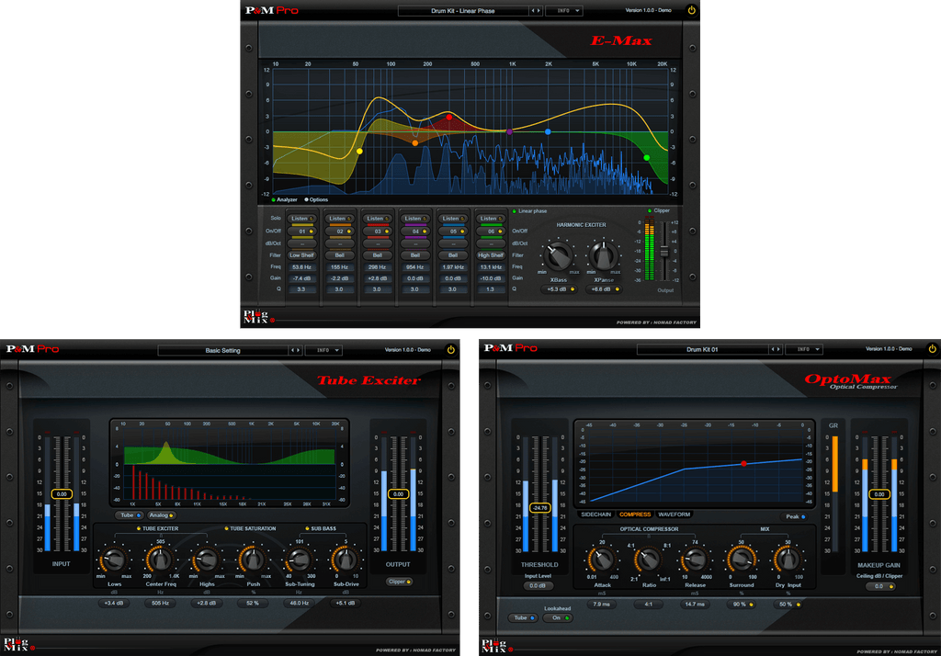Click the Release knob in OptoMax

pyautogui.click(x=695, y=560)
